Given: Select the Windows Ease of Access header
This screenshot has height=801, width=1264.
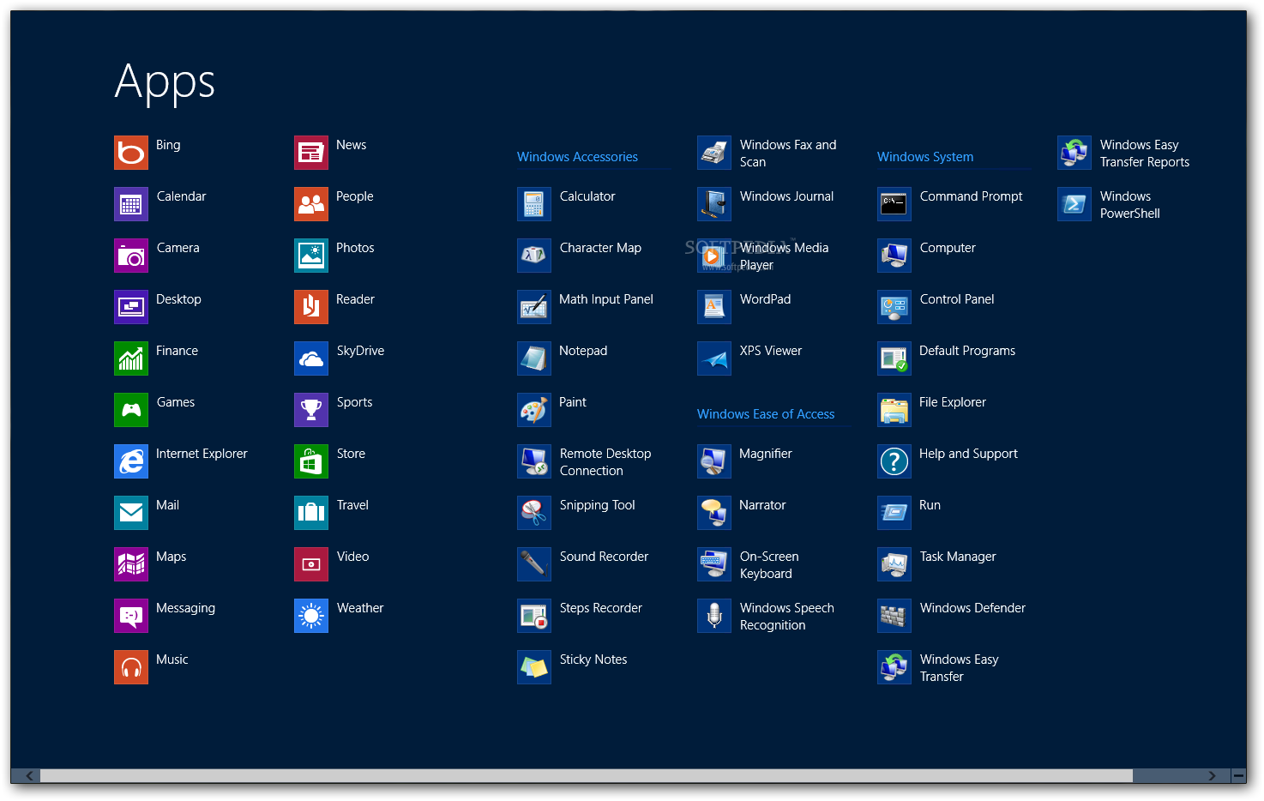Looking at the screenshot, I should click(x=766, y=414).
